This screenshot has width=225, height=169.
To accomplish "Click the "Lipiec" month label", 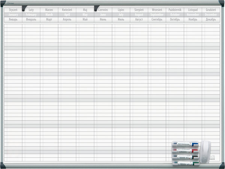I will (121, 10).
